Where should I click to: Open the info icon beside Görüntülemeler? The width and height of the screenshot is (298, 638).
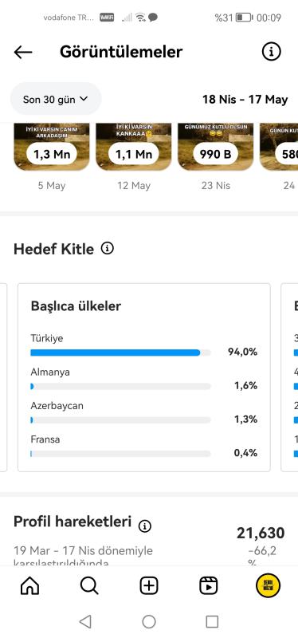tap(271, 51)
